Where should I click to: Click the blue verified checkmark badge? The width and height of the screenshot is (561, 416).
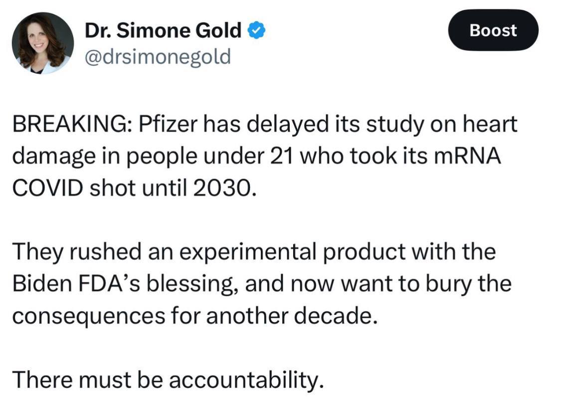pyautogui.click(x=257, y=30)
